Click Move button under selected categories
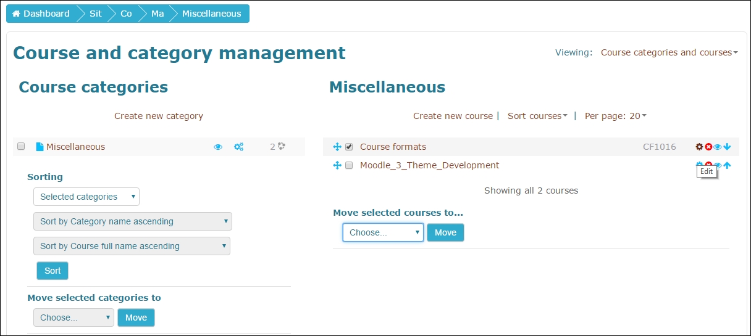Screen dimensions: 751x336 coord(136,318)
